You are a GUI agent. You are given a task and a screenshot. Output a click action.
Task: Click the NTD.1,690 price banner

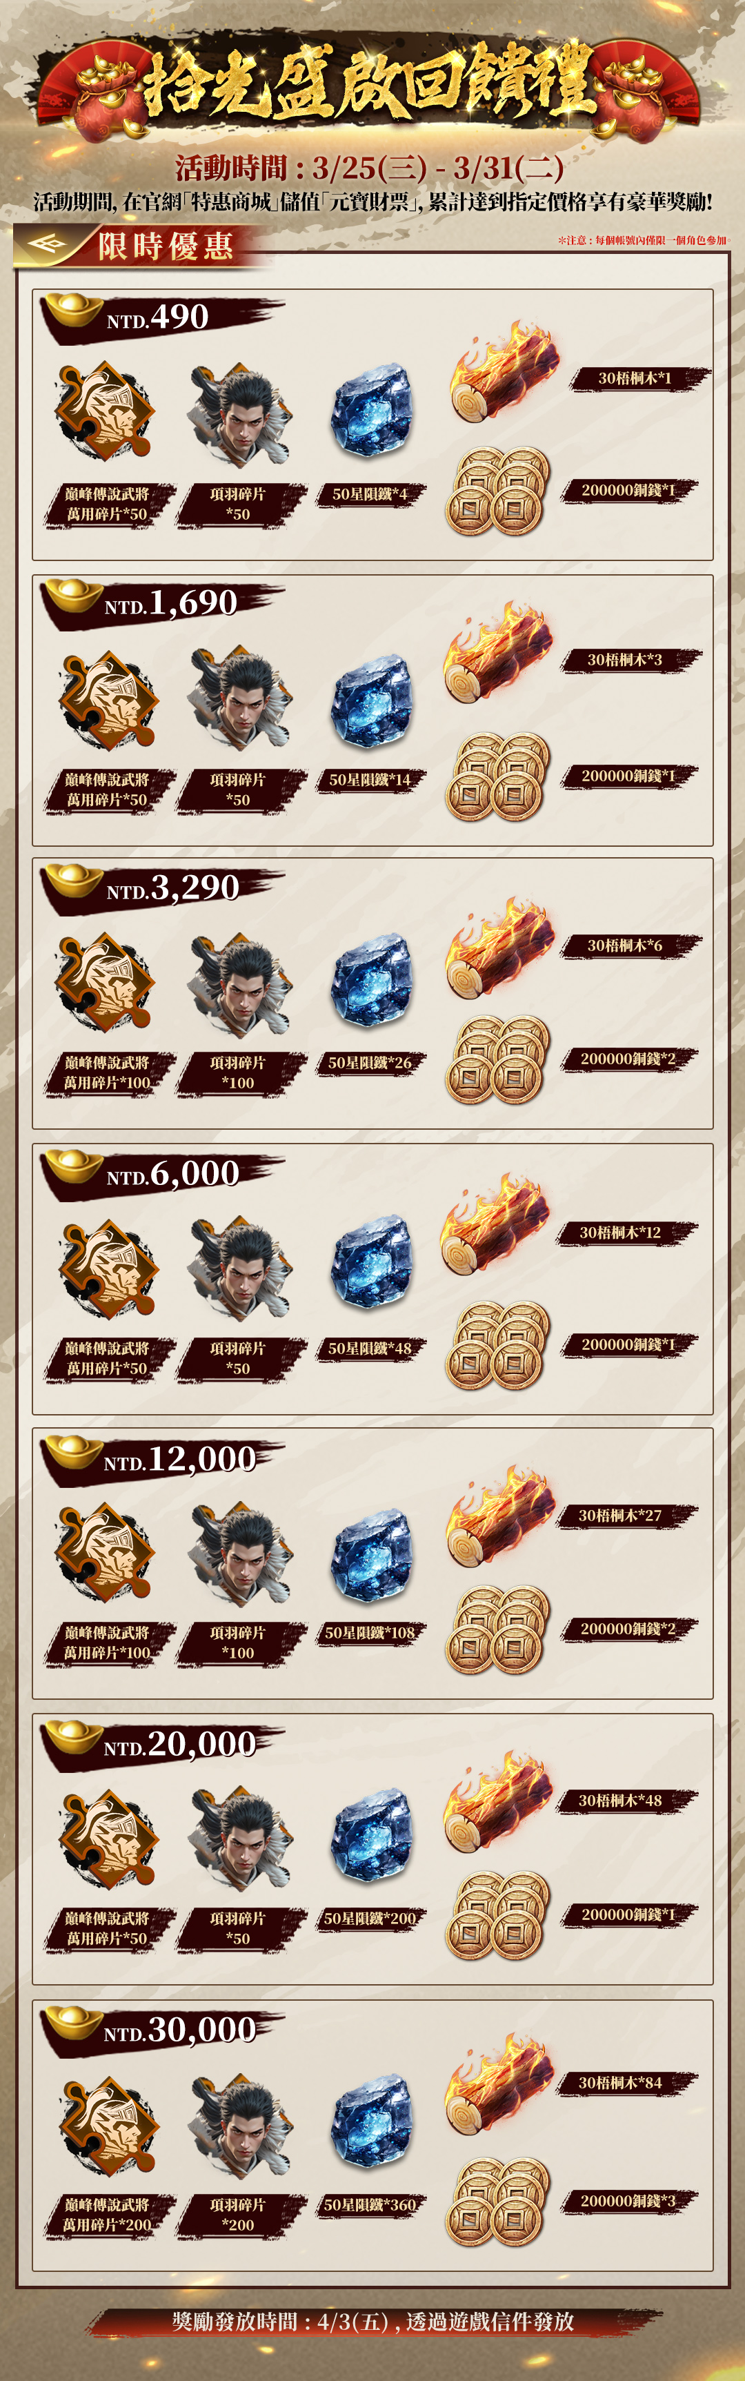[161, 604]
